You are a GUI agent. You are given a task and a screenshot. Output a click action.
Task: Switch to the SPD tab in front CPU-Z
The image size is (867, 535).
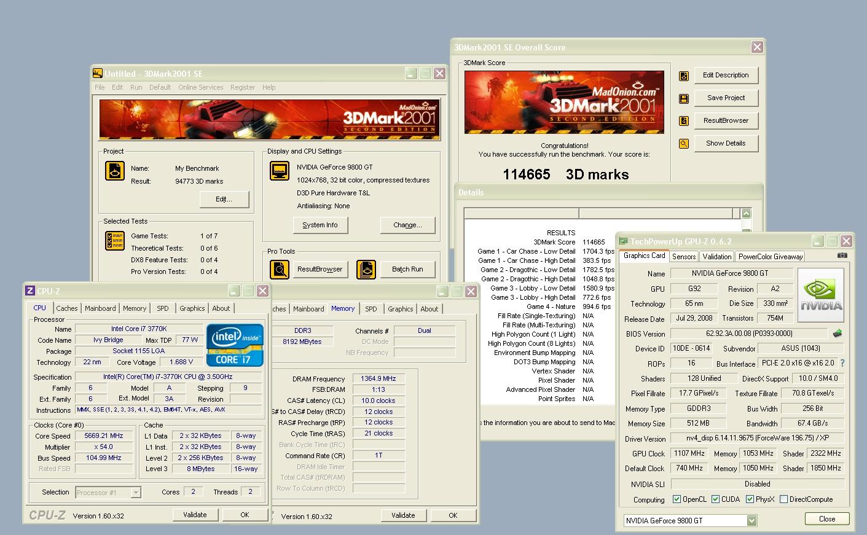pos(162,308)
